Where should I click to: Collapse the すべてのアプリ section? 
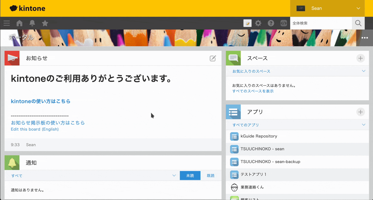click(363, 125)
